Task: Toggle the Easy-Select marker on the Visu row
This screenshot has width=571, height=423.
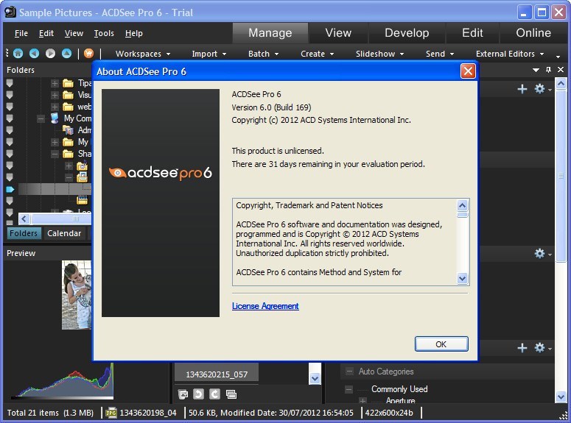Action: 10,95
